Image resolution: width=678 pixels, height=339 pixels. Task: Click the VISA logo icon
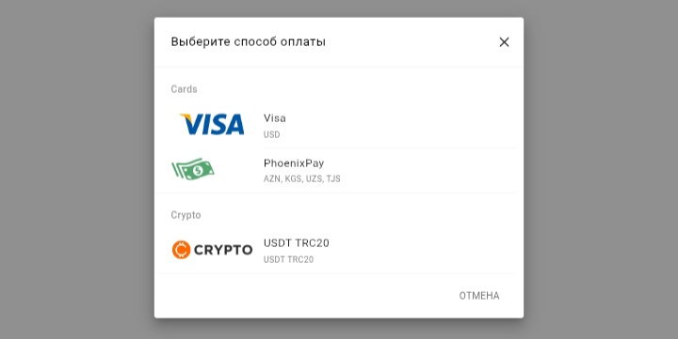click(x=212, y=124)
